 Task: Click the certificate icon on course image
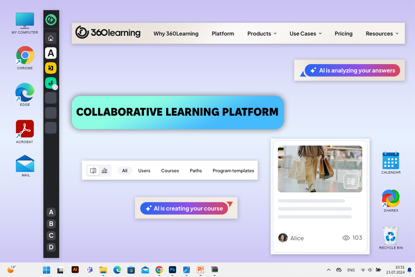351,181
